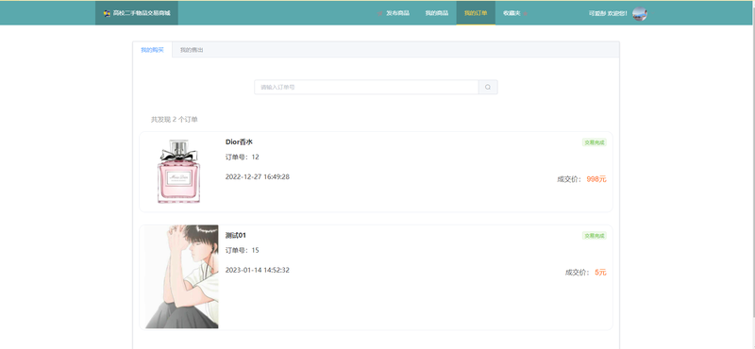Click the 测试01 anime product image
The image size is (755, 349).
(181, 276)
